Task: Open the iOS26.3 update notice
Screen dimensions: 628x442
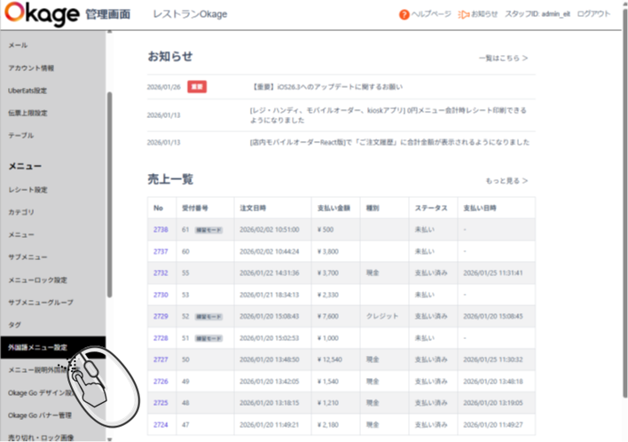Action: tap(327, 87)
